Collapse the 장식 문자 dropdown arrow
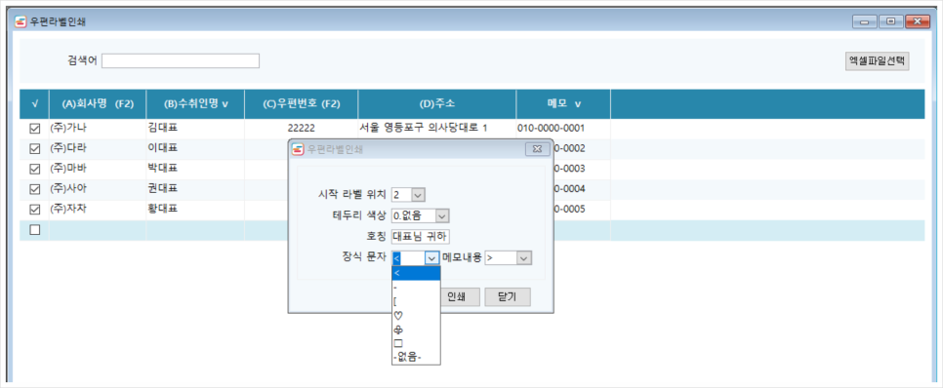 pos(431,257)
